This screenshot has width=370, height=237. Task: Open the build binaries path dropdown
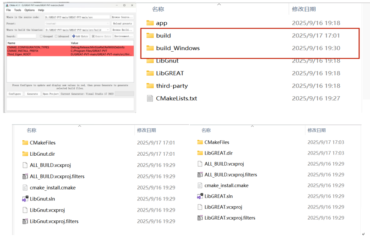click(108, 30)
